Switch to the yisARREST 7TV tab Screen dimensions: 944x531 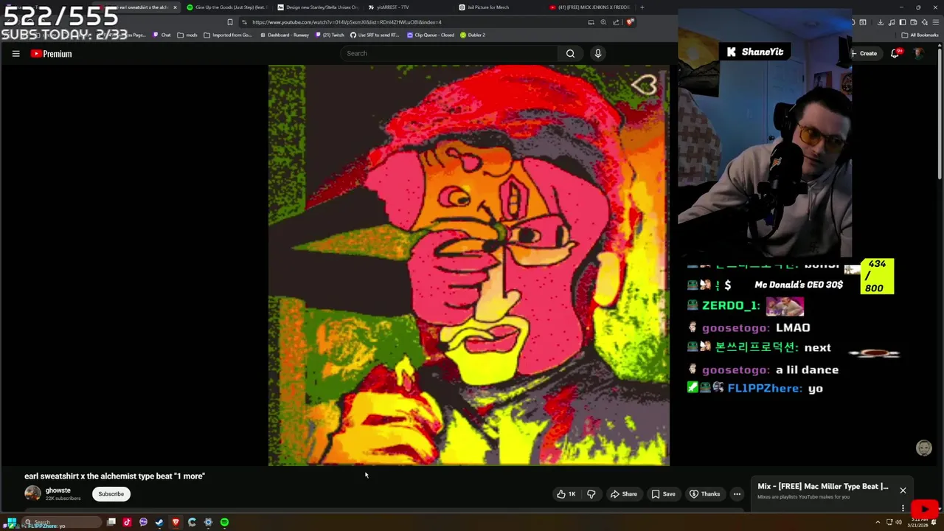tap(408, 7)
